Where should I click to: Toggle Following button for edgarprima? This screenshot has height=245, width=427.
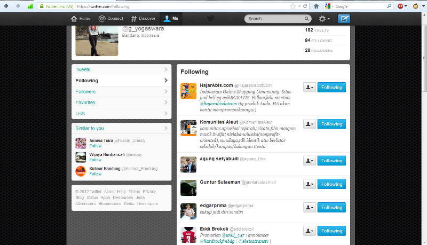(x=331, y=208)
